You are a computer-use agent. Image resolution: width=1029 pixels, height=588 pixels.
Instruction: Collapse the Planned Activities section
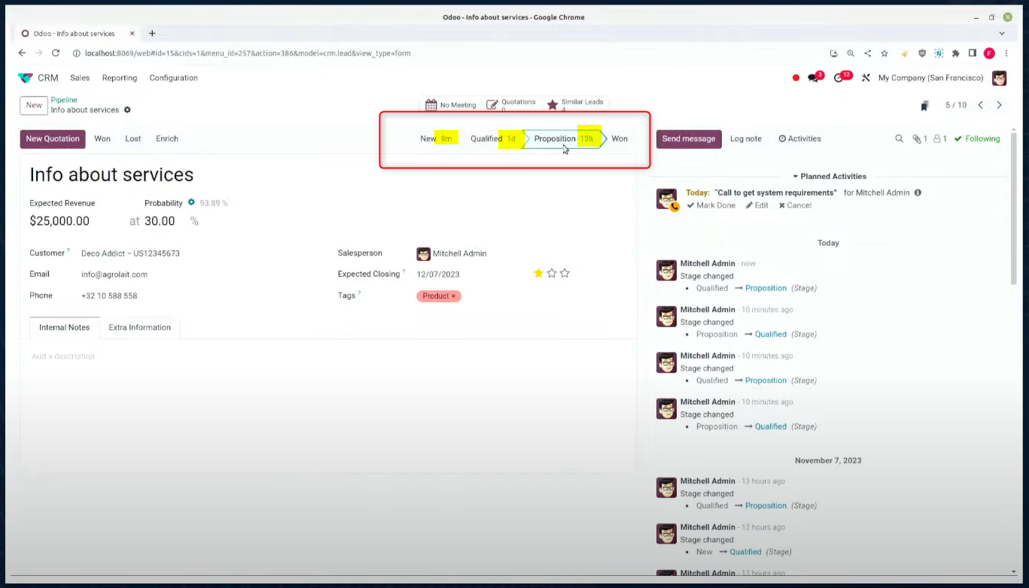pyautogui.click(x=829, y=176)
